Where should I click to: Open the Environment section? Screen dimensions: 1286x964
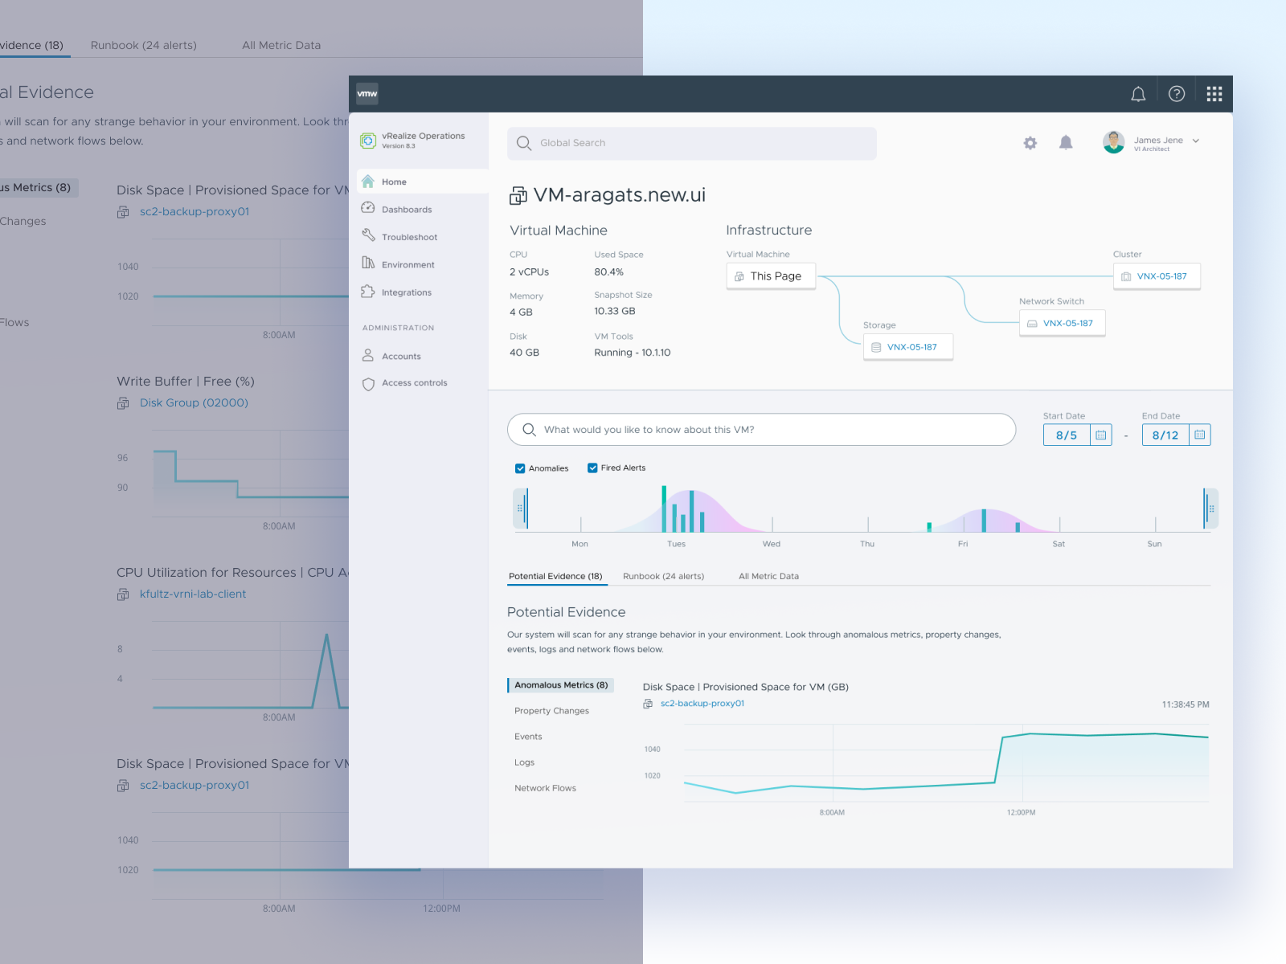click(x=408, y=263)
